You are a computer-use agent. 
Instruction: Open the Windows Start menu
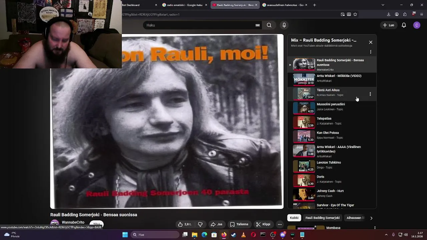[125, 235]
